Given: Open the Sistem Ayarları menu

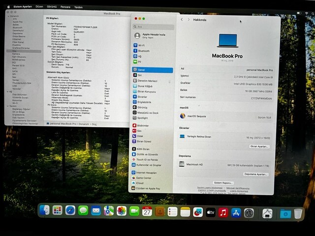Looking at the screenshot, I should click(x=23, y=6).
